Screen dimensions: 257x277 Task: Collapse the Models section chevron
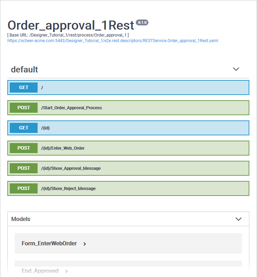tap(239, 219)
